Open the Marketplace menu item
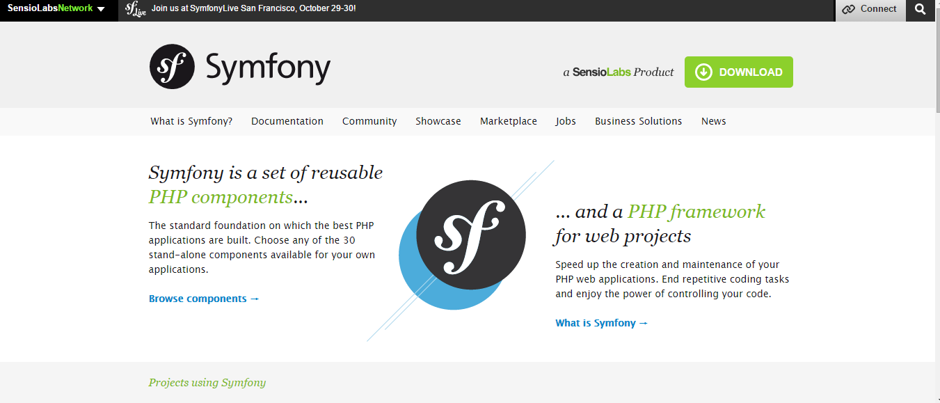The width and height of the screenshot is (940, 403). [508, 121]
